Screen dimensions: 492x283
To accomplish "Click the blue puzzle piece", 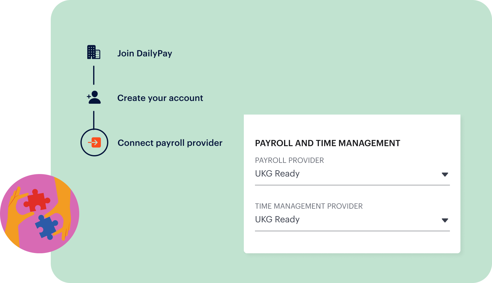I will (x=47, y=227).
